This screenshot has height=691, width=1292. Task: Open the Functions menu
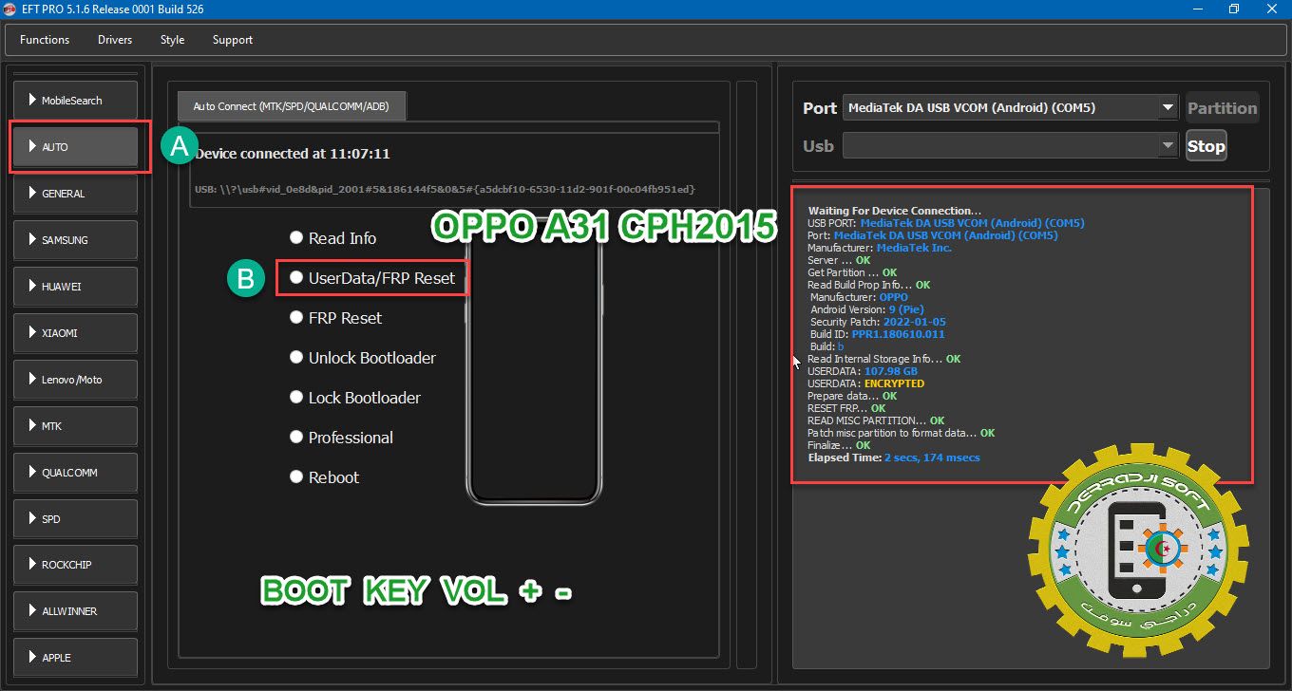tap(45, 40)
